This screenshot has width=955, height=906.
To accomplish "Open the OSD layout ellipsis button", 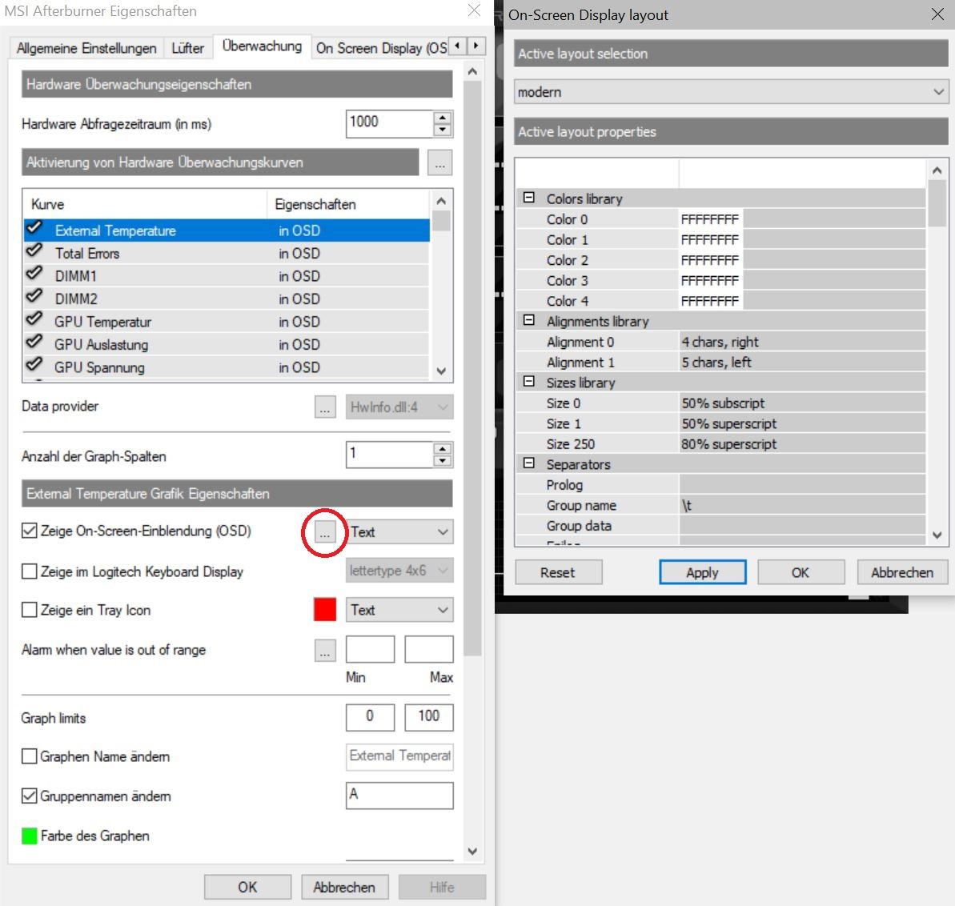I will tap(325, 531).
